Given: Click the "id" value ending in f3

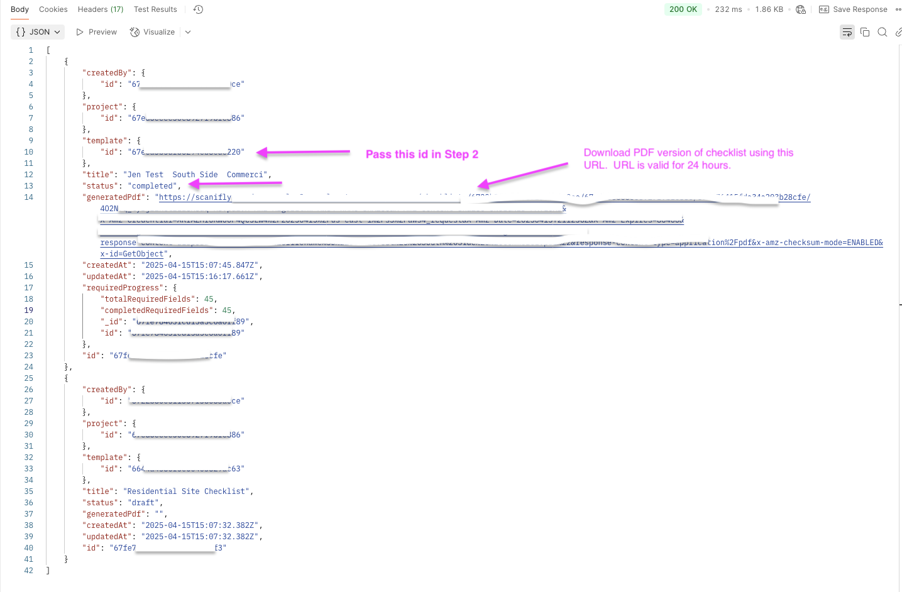Looking at the screenshot, I should (168, 548).
